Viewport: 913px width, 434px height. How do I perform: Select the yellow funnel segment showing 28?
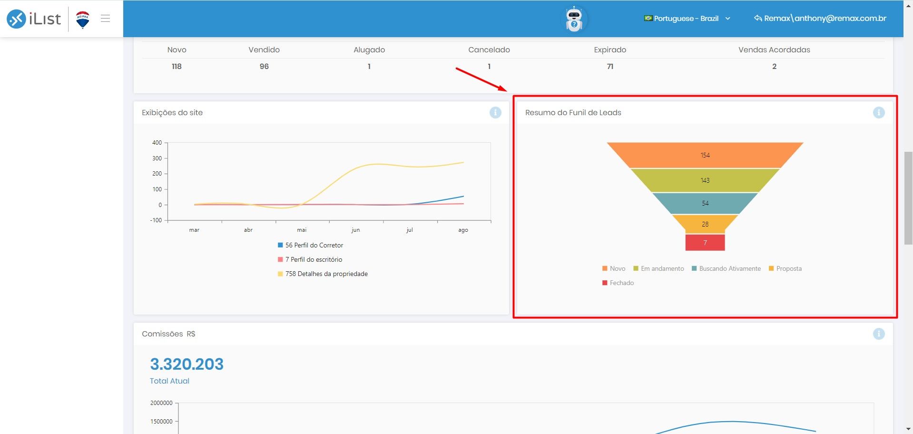point(705,224)
